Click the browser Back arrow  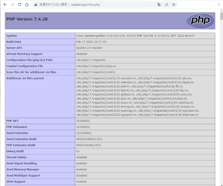[x=5, y=5]
